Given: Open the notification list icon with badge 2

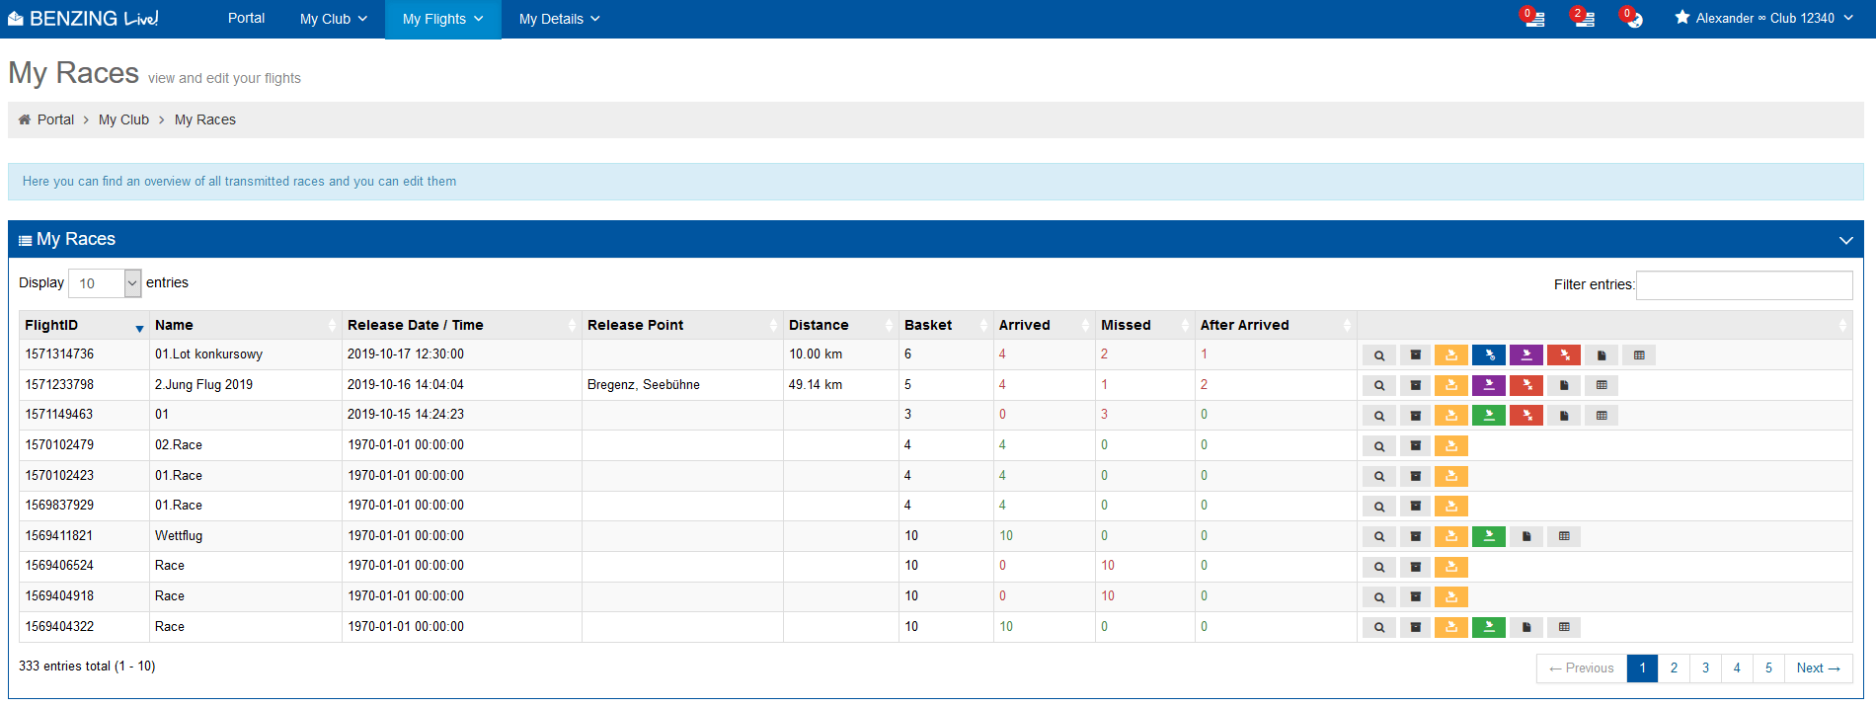Looking at the screenshot, I should tap(1583, 18).
